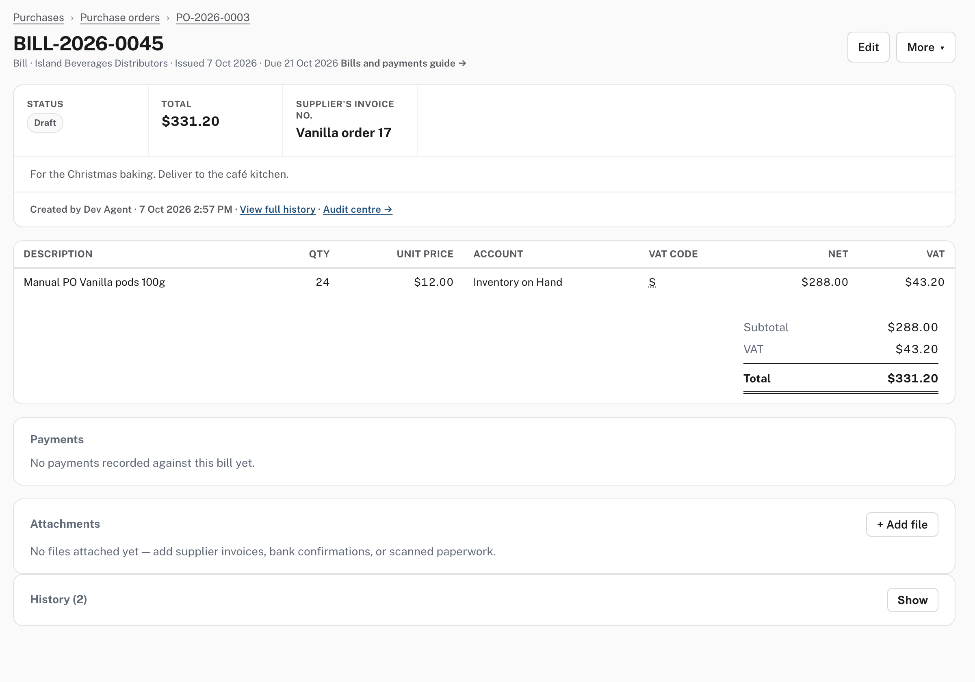Show the History section
975x682 pixels.
pyautogui.click(x=912, y=600)
